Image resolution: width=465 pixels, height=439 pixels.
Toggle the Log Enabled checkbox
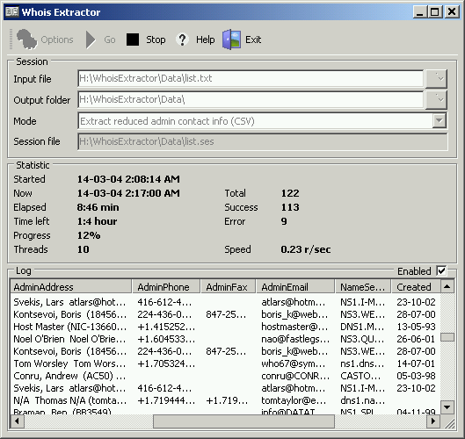pos(441,270)
